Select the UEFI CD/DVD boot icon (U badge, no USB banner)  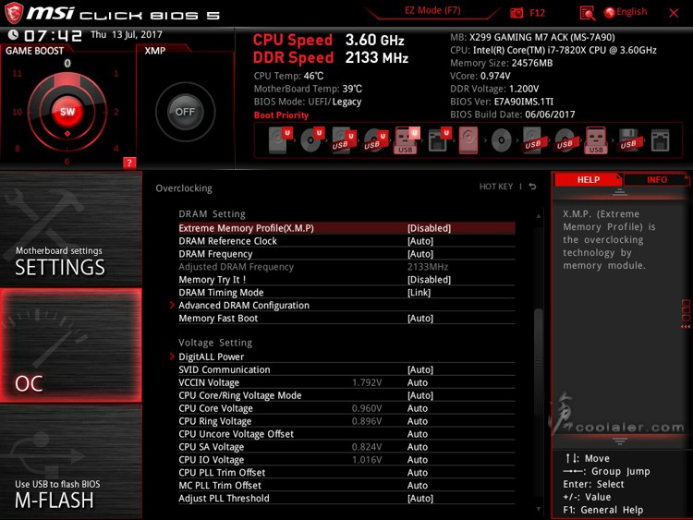[312, 140]
